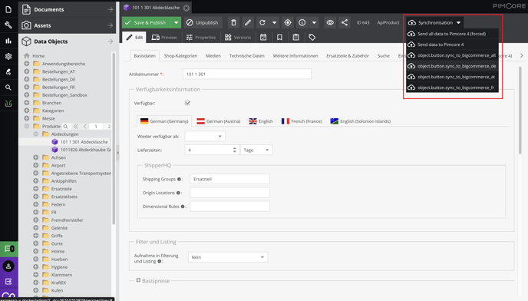Click the logout icon in left sidebar
528x301 pixels.
8,282
